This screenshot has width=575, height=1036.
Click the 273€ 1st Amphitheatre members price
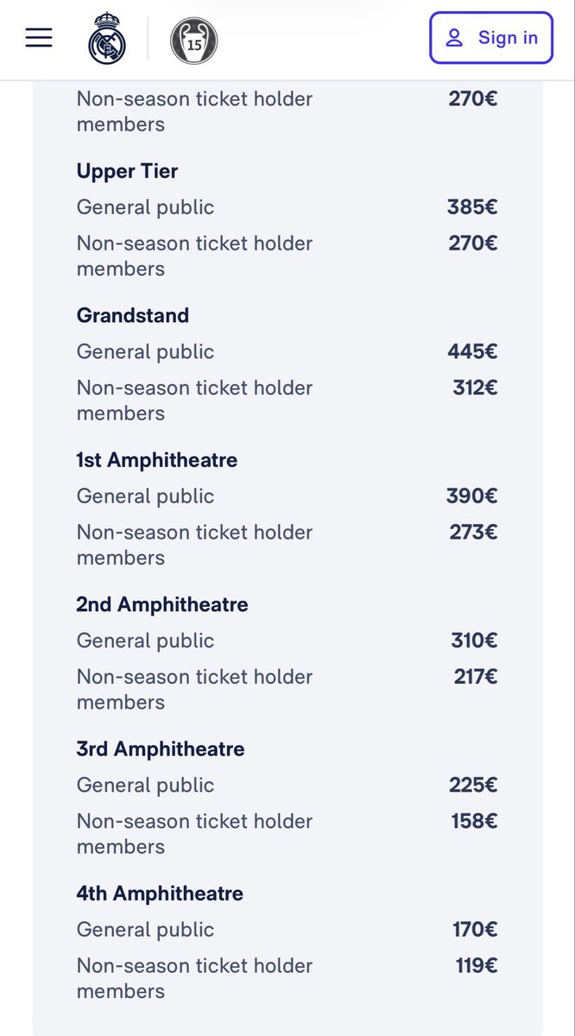click(x=473, y=532)
